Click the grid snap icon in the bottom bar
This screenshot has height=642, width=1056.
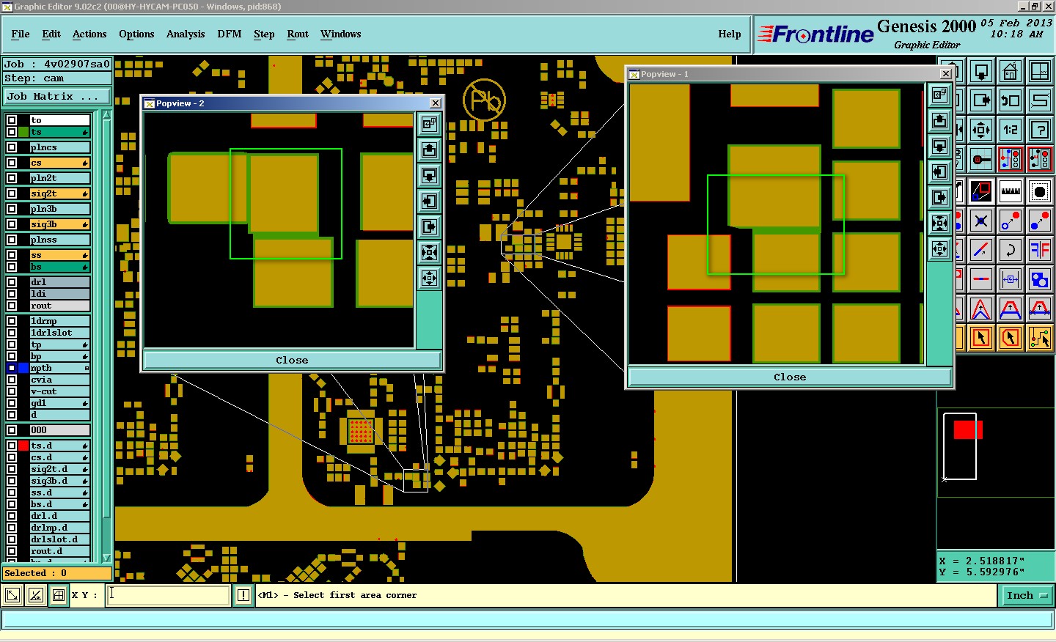tap(59, 595)
